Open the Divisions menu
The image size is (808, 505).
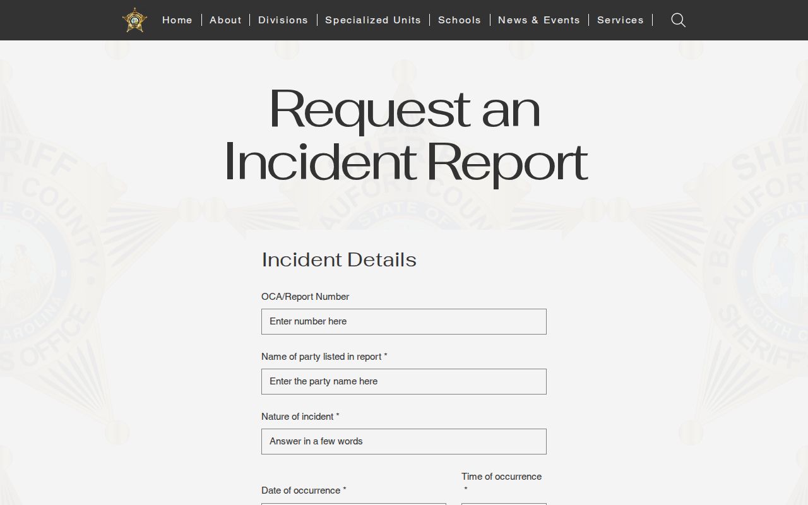(x=283, y=20)
